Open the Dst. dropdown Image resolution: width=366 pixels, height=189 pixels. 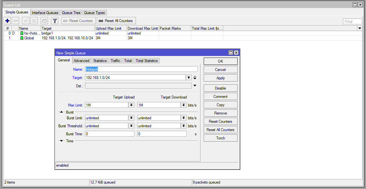tap(195, 86)
